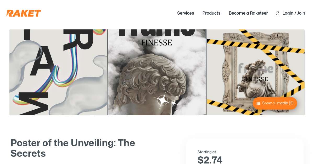Go to Become a Raketeer page

pyautogui.click(x=248, y=13)
